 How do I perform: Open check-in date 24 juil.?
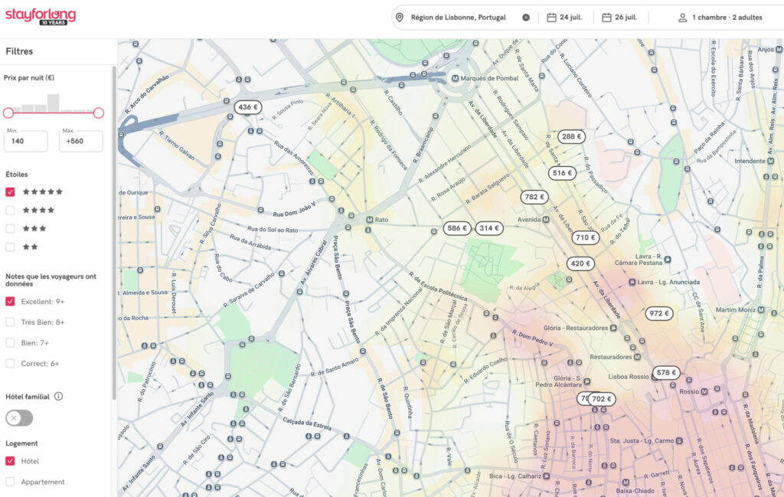point(570,18)
